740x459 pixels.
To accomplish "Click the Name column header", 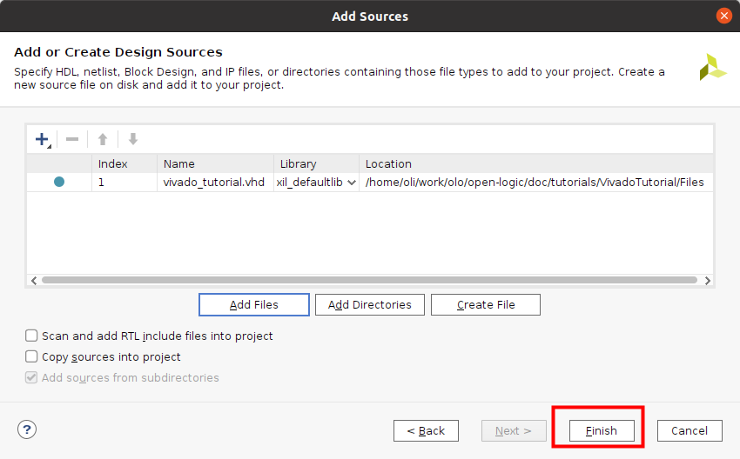I will tap(216, 163).
